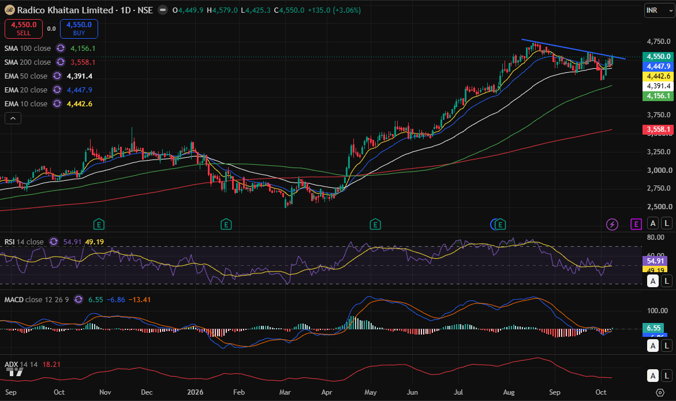Image resolution: width=676 pixels, height=401 pixels.
Task: Select the EMA 20 close indicator label
Action: click(x=26, y=90)
